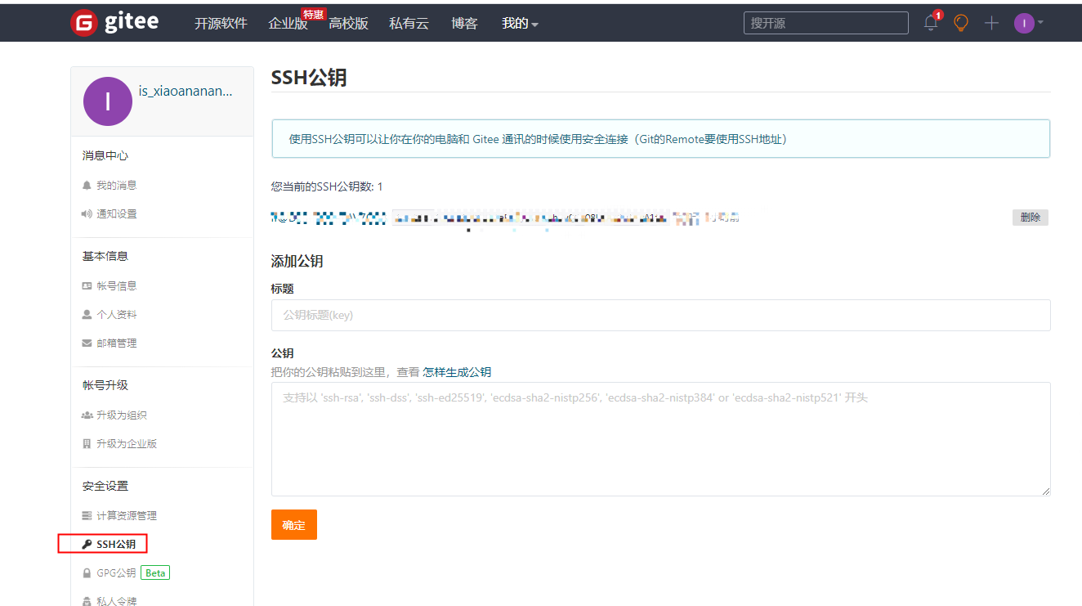Open 升级为组织 in sidebar
Viewport: 1082px width, 606px height.
[122, 415]
